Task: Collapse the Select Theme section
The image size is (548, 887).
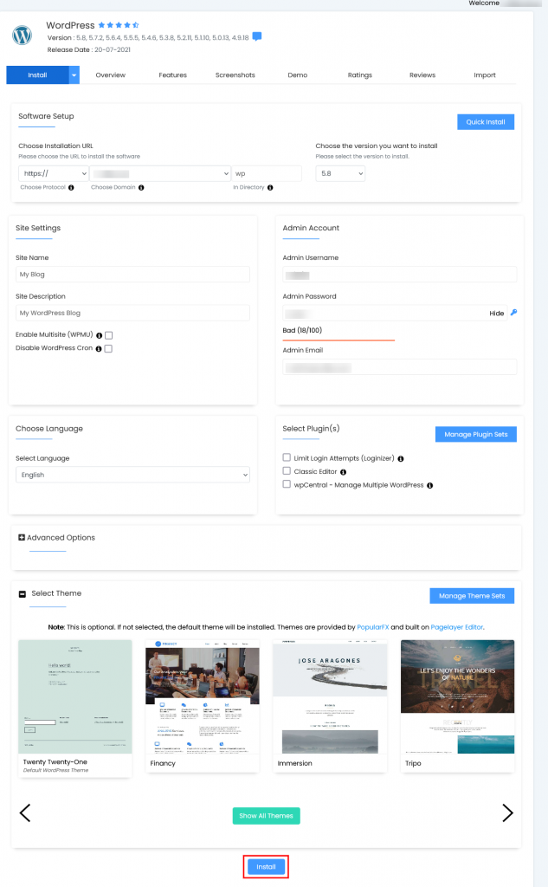Action: tap(22, 594)
